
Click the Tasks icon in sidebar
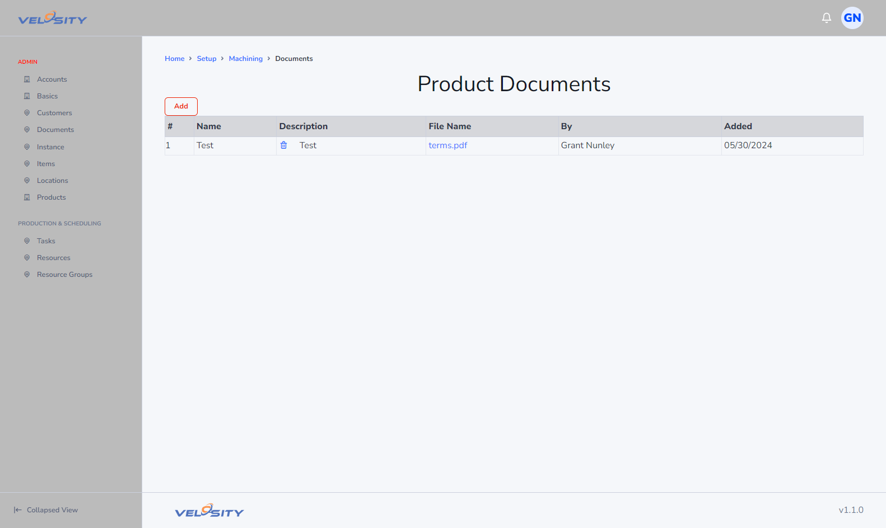tap(27, 241)
